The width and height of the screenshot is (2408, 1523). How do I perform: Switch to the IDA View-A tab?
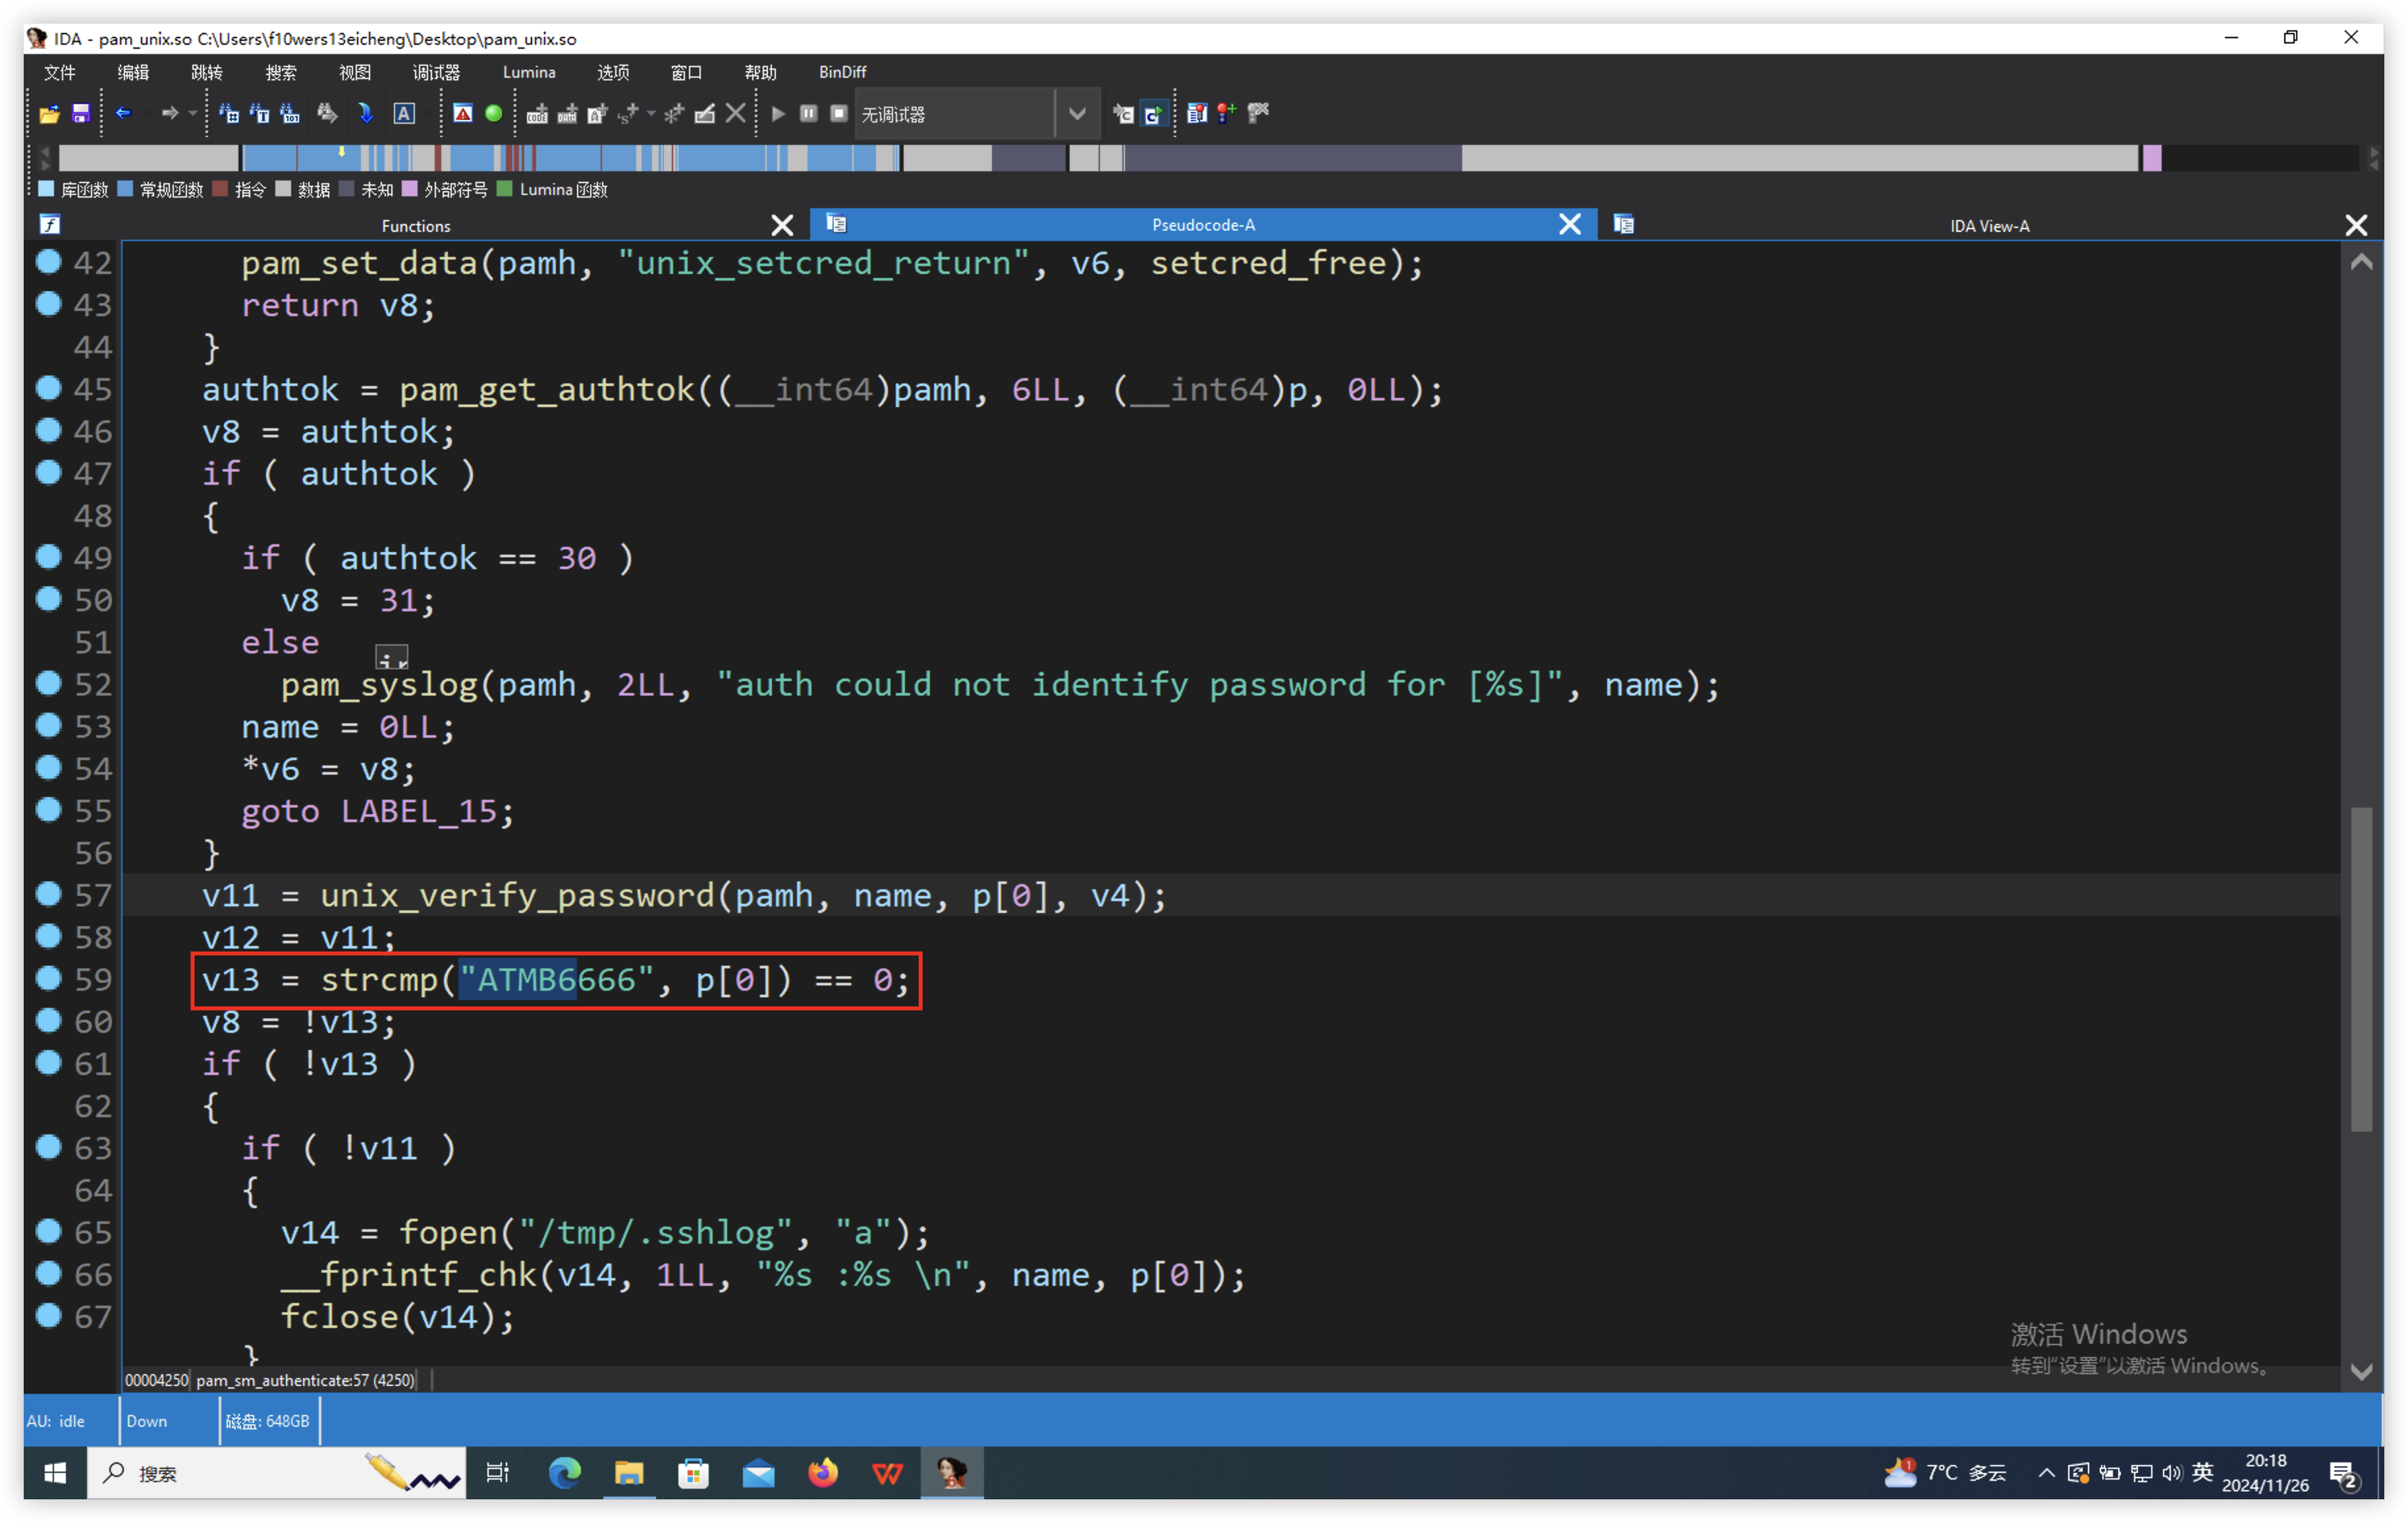tap(1989, 226)
